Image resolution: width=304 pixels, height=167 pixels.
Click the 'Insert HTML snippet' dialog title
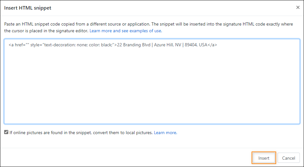(x=28, y=8)
